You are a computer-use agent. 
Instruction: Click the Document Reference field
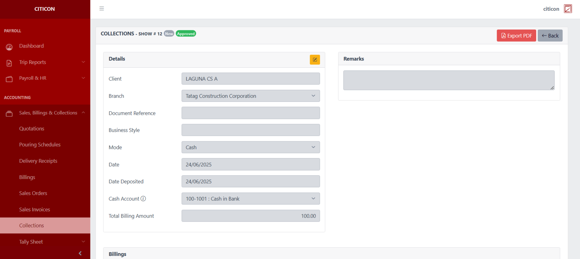[x=250, y=113]
